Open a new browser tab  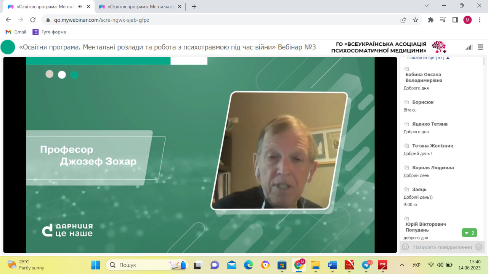[194, 6]
